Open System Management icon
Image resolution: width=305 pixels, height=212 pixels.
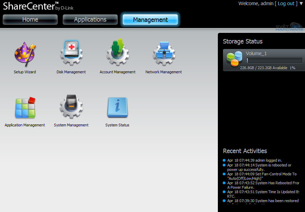click(71, 107)
